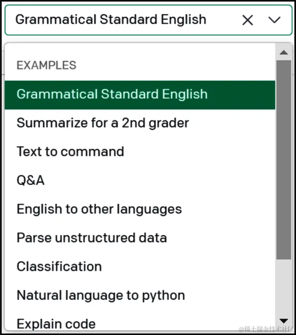Click the watermark text in the corner
The width and height of the screenshot is (296, 335).
pyautogui.click(x=266, y=329)
